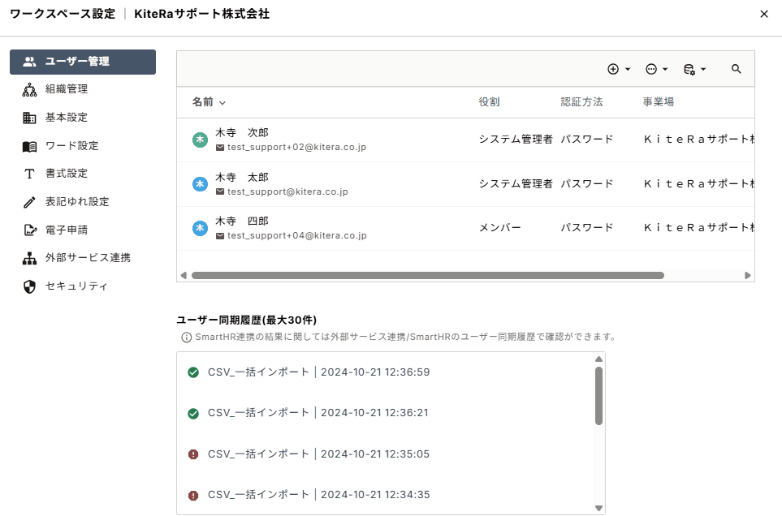Click the mail icon beside test_support@kitera.co.jp
Image resolution: width=782 pixels, height=516 pixels.
[x=220, y=191]
